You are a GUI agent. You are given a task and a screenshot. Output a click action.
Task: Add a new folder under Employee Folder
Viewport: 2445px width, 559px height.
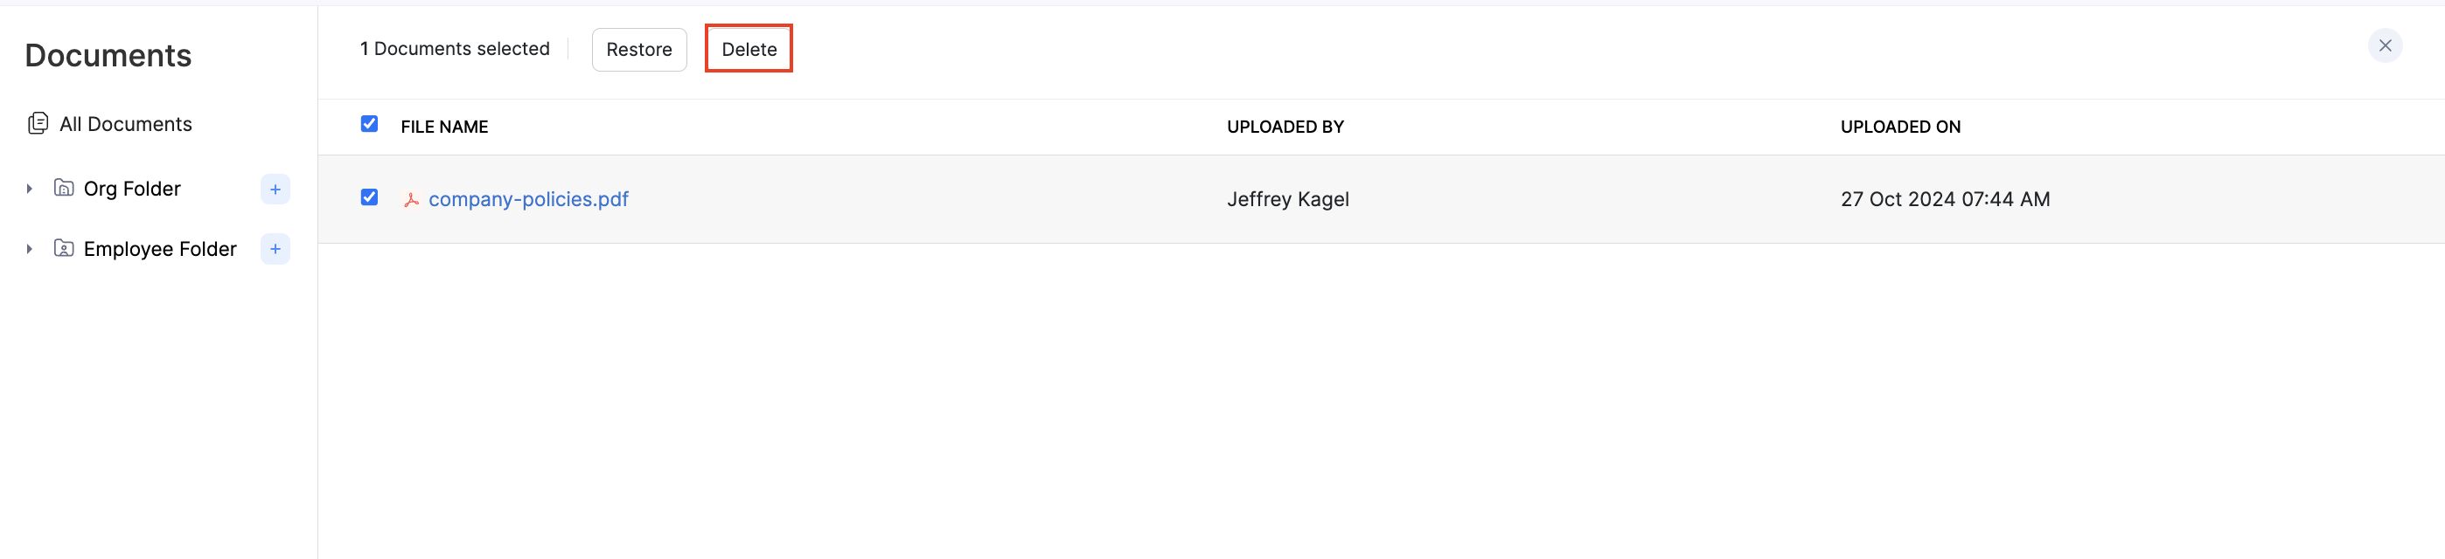point(275,249)
